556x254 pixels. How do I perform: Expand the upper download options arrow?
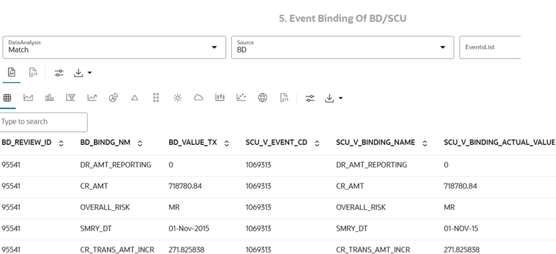click(x=90, y=73)
